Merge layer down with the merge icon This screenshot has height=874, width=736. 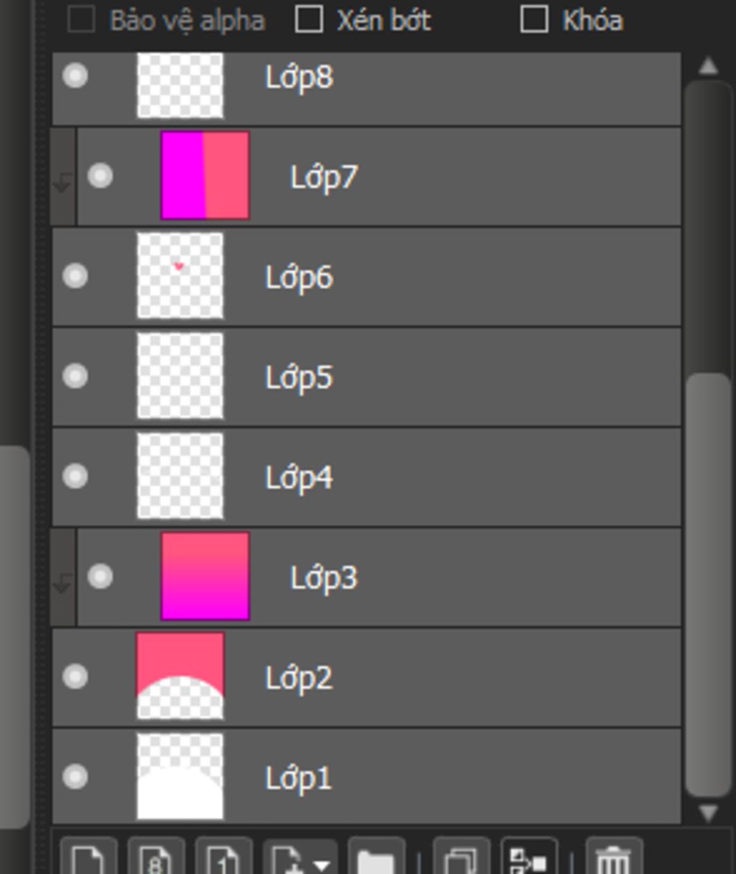(x=529, y=857)
